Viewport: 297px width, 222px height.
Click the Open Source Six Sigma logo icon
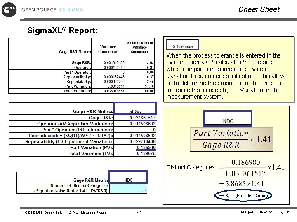pos(9,10)
